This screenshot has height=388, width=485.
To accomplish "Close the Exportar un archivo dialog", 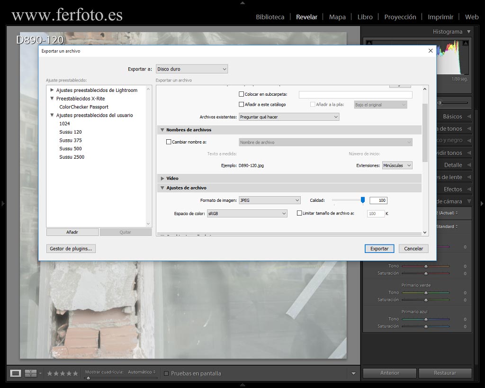I will 430,51.
